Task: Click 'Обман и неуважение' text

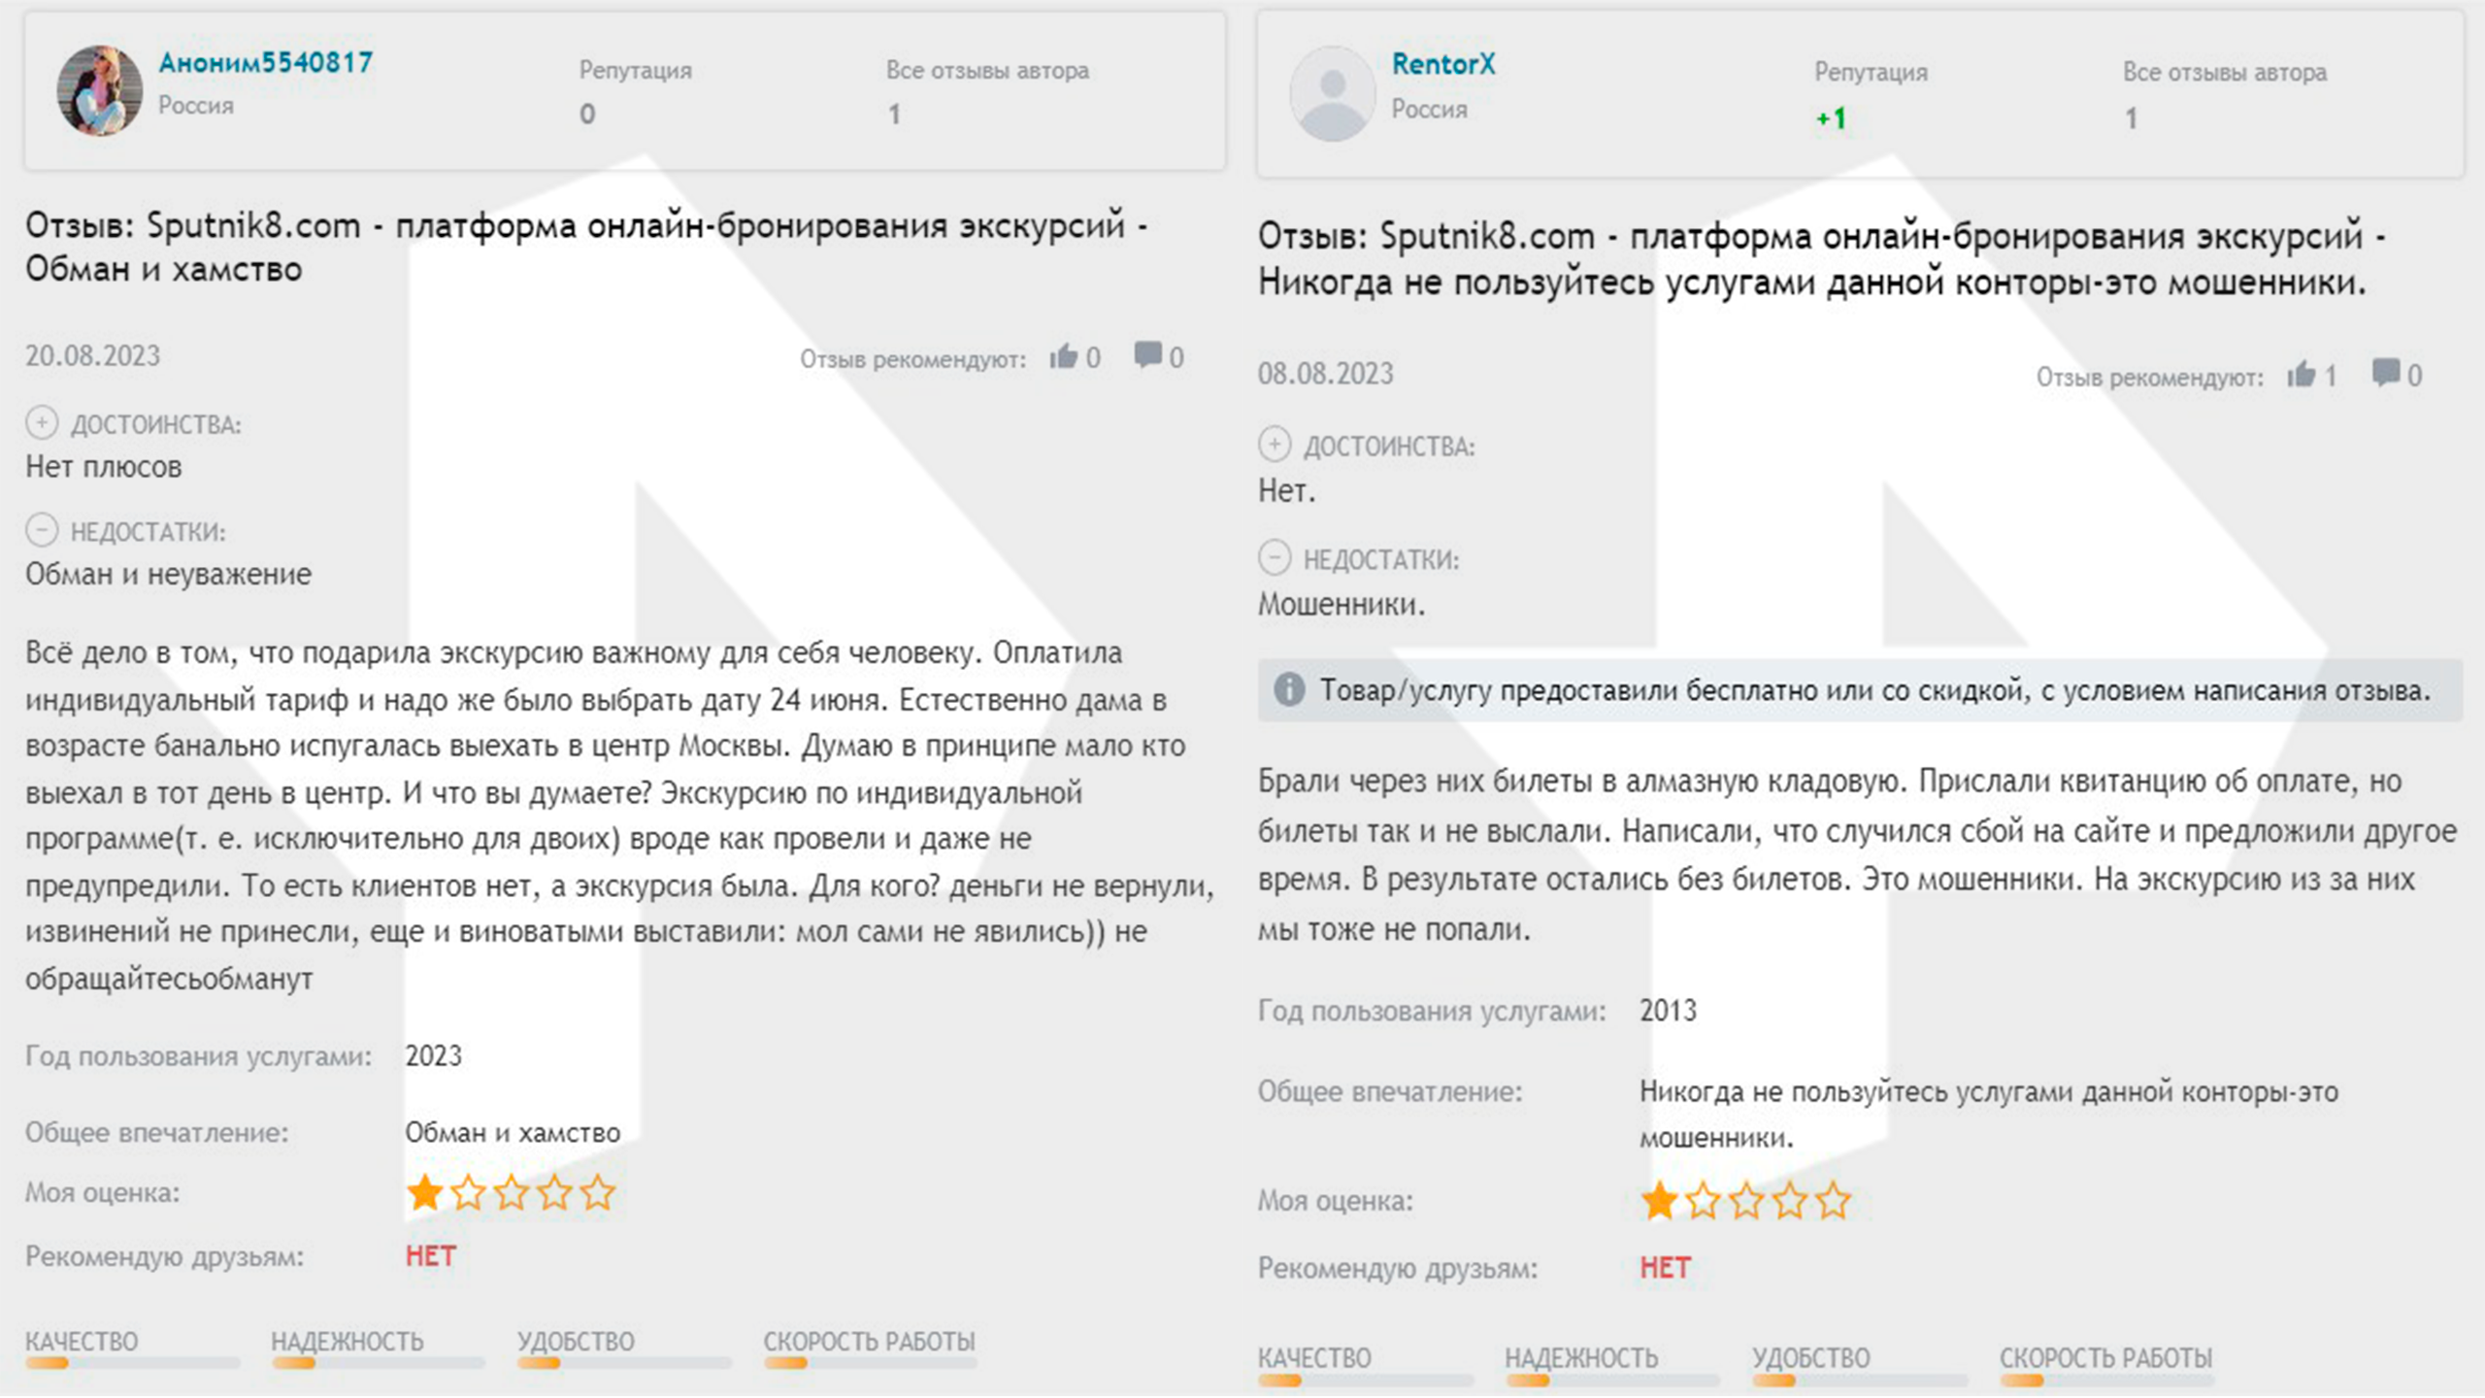Action: pyautogui.click(x=169, y=574)
